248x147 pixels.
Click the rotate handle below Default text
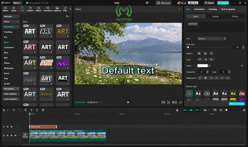pyautogui.click(x=128, y=81)
